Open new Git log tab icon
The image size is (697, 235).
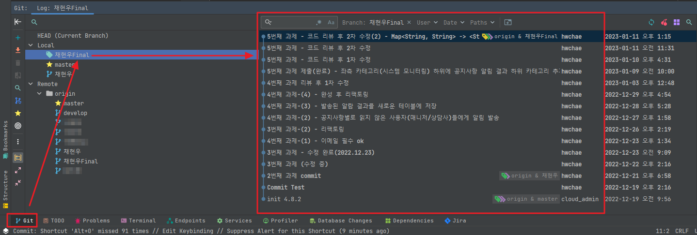(508, 22)
